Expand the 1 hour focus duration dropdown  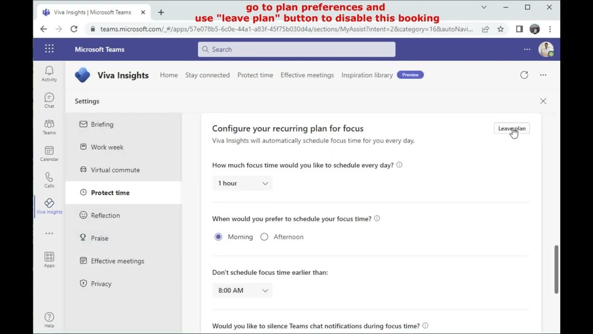pyautogui.click(x=242, y=183)
